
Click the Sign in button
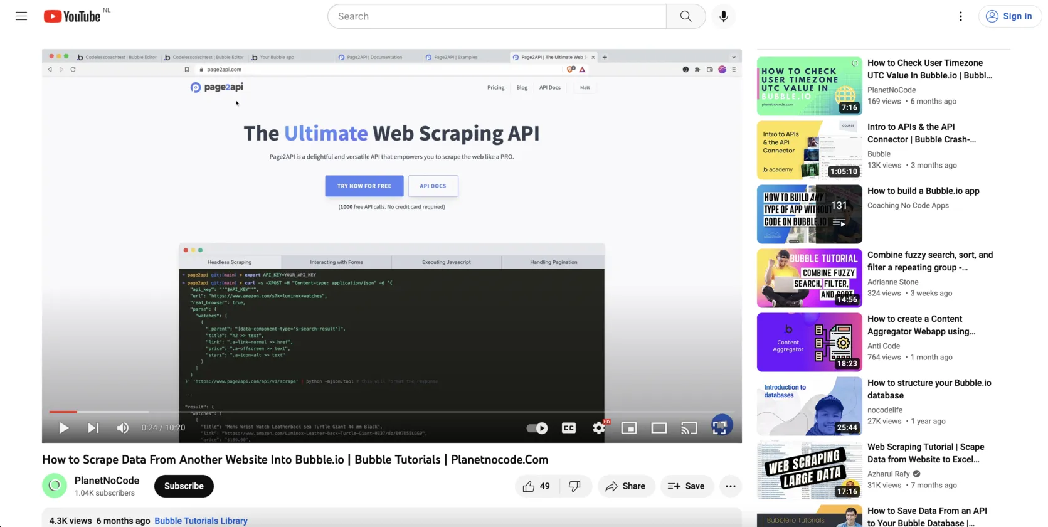point(1009,16)
